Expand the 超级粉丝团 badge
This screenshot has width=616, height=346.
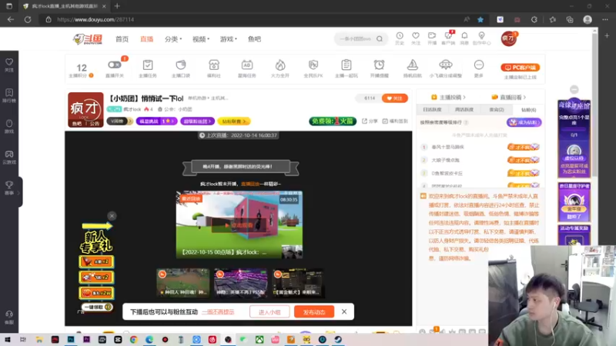[x=198, y=121]
